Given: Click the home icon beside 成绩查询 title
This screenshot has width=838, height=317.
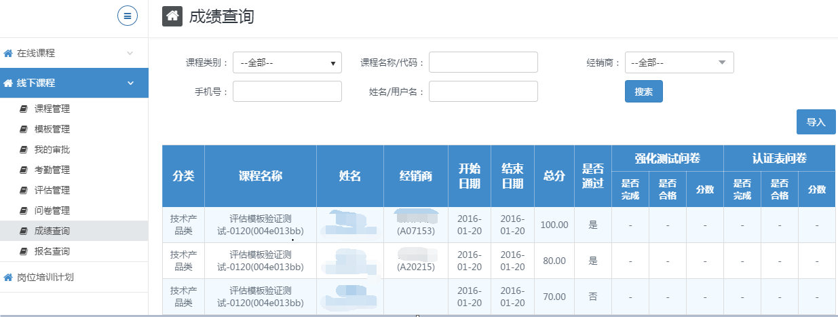Looking at the screenshot, I should pos(172,16).
